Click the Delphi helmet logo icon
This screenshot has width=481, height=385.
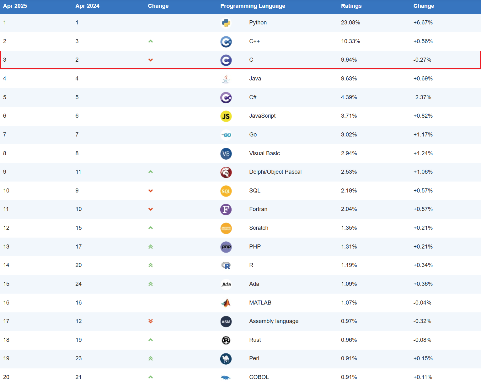(x=226, y=172)
